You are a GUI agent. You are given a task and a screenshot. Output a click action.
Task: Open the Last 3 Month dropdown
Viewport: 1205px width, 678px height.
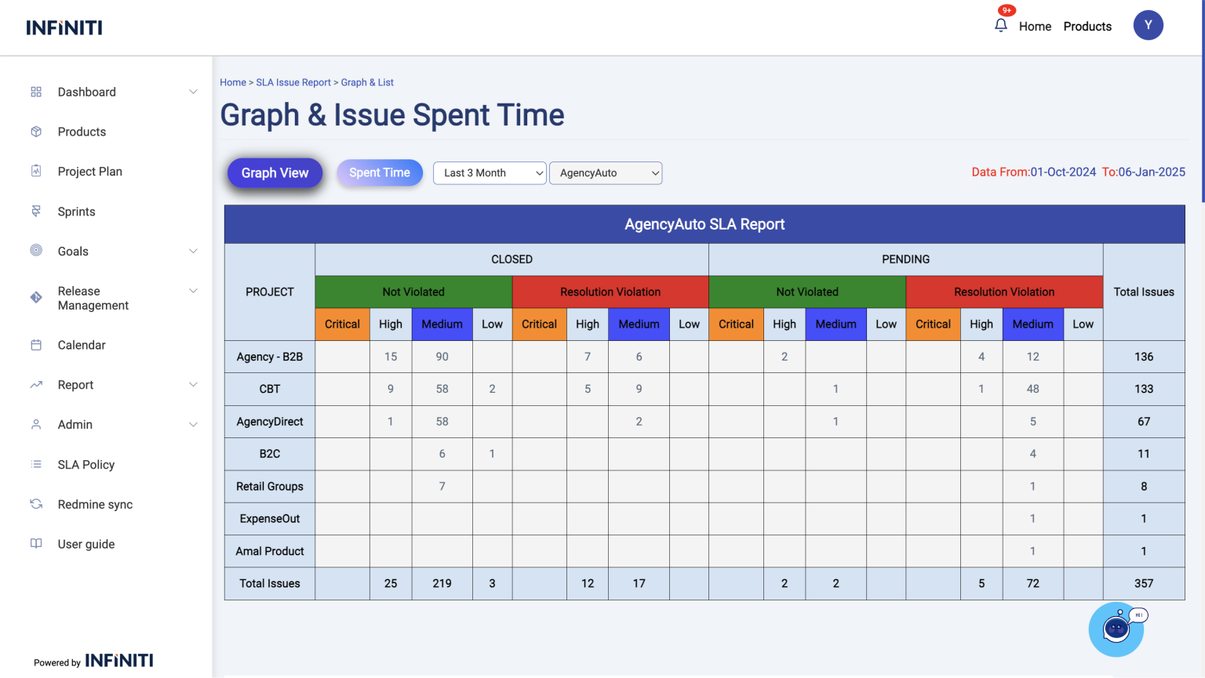click(x=490, y=173)
